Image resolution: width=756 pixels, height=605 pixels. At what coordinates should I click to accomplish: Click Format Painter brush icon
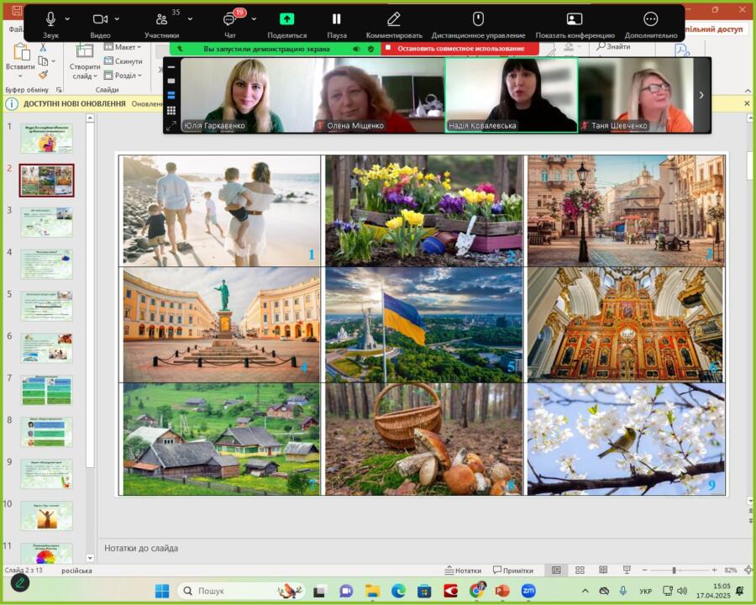tap(43, 75)
